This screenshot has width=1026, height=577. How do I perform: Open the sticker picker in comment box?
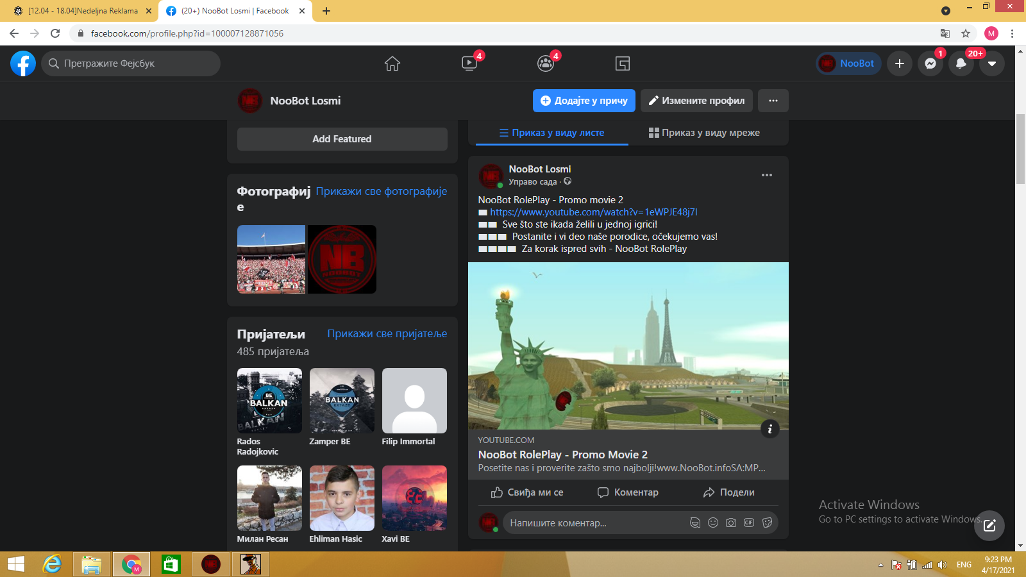pyautogui.click(x=767, y=523)
